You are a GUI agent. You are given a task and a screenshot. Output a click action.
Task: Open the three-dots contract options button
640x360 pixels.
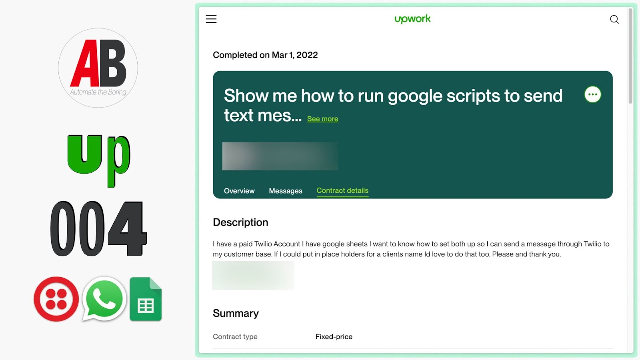[592, 95]
